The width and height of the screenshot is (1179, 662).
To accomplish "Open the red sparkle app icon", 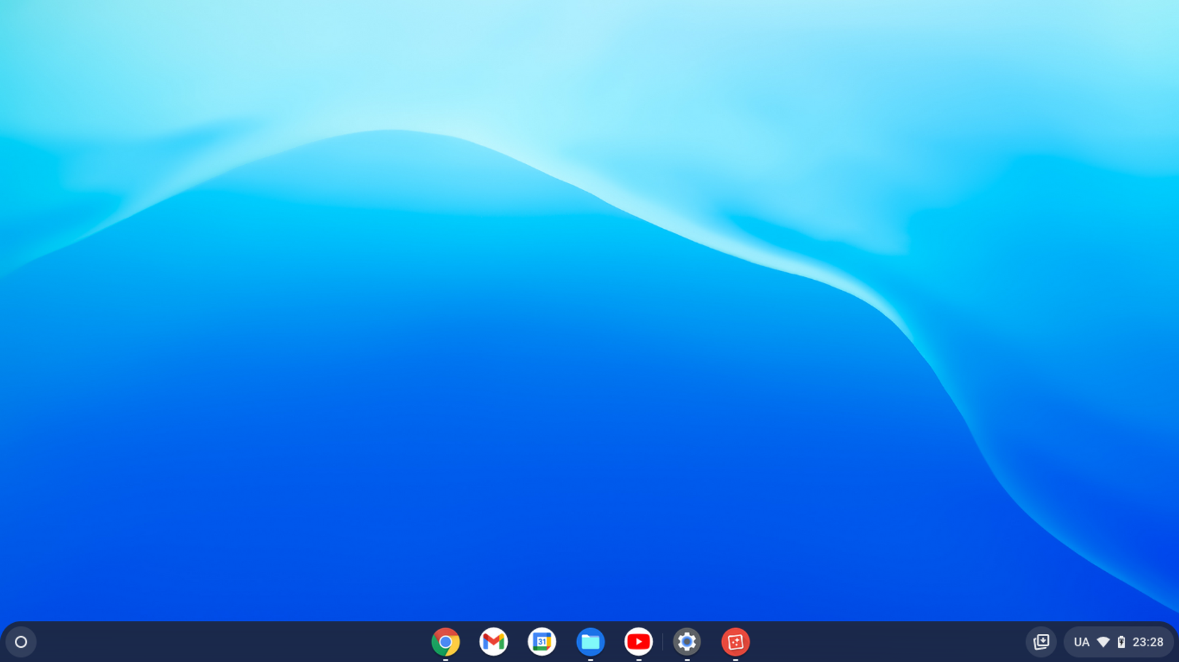I will click(x=735, y=642).
